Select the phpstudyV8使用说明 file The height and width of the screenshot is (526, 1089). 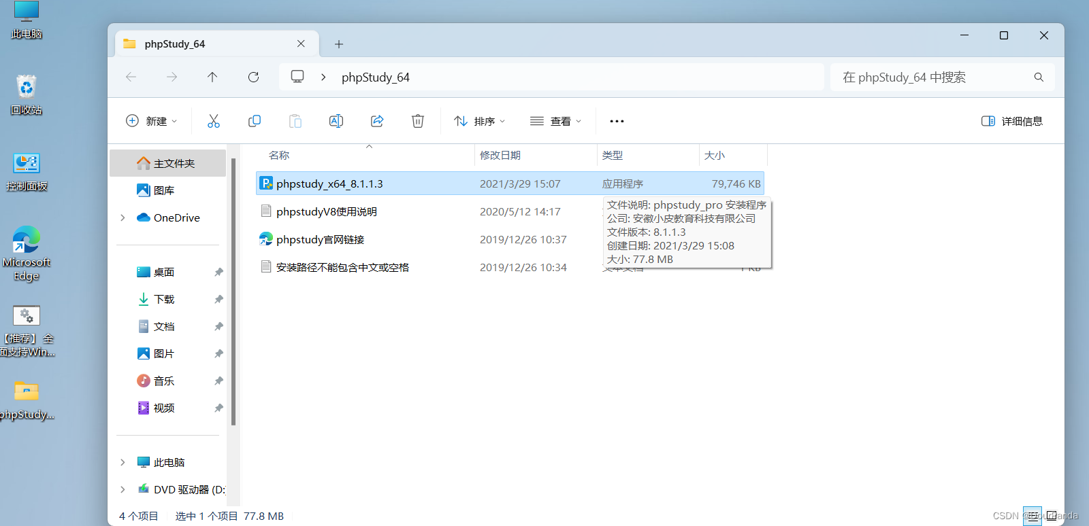point(327,211)
